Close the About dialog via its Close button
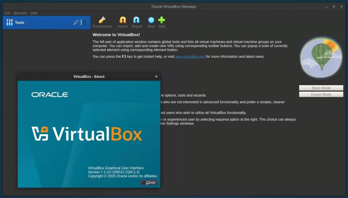 (x=149, y=182)
